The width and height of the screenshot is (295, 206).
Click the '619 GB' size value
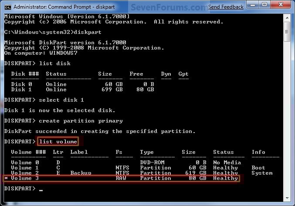[x=196, y=173]
